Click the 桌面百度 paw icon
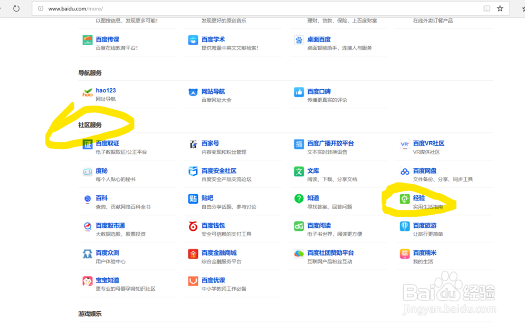 (299, 40)
